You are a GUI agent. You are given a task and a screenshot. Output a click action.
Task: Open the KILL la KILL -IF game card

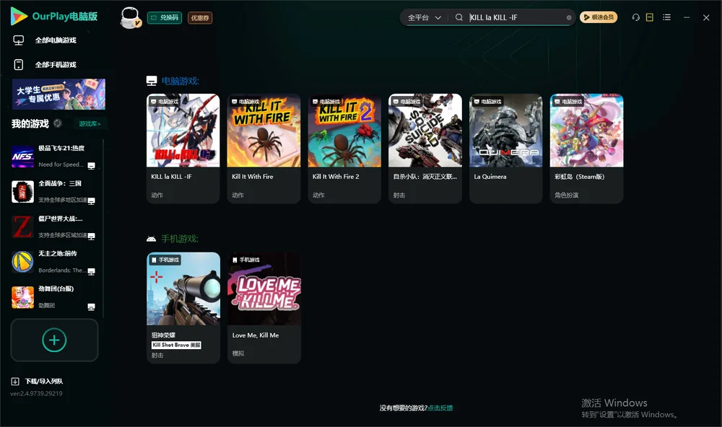[183, 149]
